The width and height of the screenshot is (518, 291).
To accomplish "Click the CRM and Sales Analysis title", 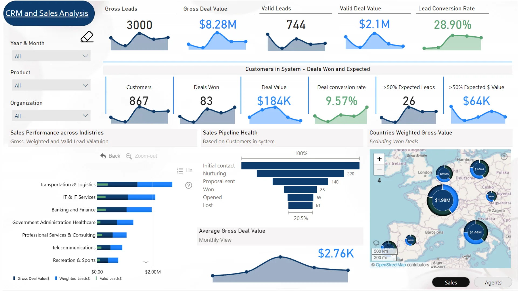I will point(47,13).
